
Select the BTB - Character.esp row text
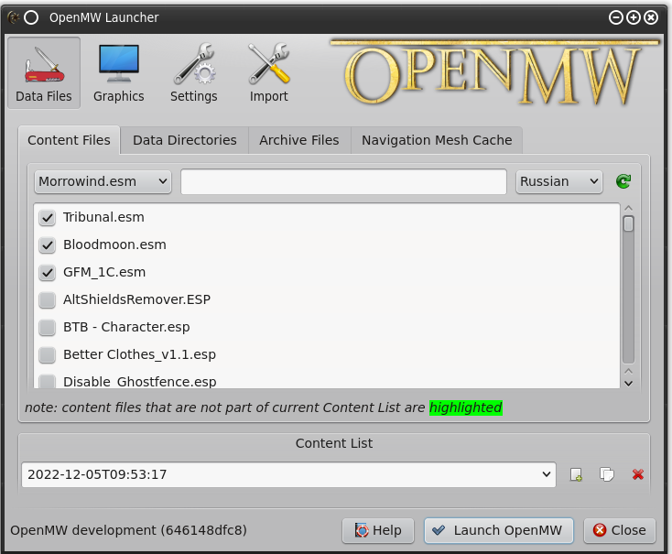tap(126, 327)
